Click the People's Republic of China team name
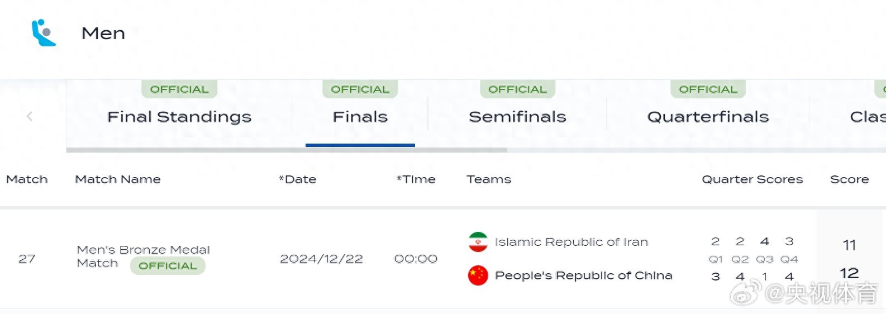 coord(583,275)
